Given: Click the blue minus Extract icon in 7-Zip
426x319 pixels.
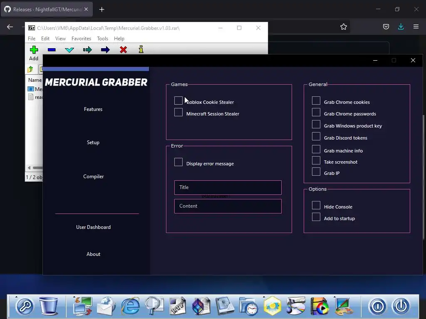Looking at the screenshot, I should pyautogui.click(x=52, y=50).
